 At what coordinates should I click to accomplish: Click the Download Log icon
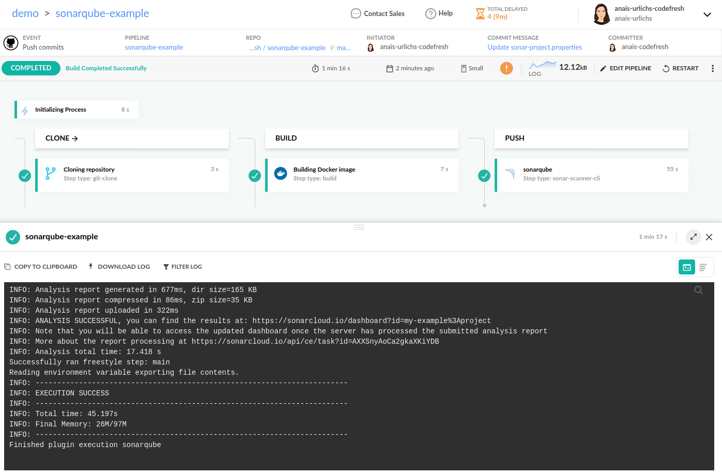[x=91, y=266]
